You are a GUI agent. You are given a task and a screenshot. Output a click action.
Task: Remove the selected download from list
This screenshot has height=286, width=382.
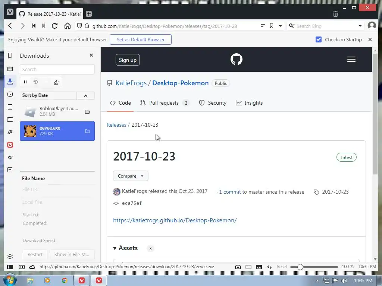(46, 82)
